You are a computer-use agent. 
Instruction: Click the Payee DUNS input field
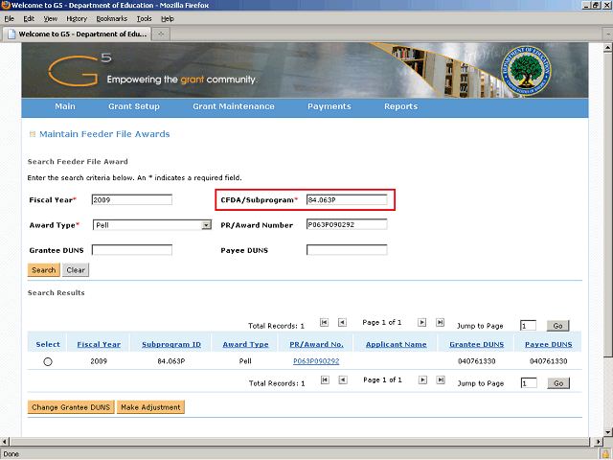click(347, 250)
